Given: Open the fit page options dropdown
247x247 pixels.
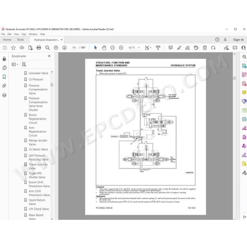Looking at the screenshot, I should [148, 48].
